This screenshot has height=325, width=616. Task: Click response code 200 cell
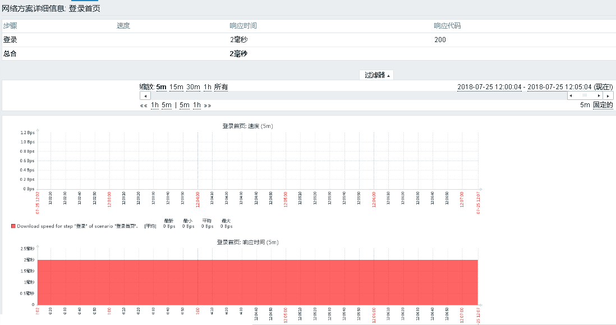pyautogui.click(x=440, y=40)
